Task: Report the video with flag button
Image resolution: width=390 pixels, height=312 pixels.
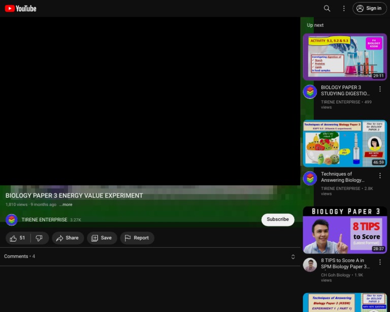Action: pyautogui.click(x=137, y=238)
